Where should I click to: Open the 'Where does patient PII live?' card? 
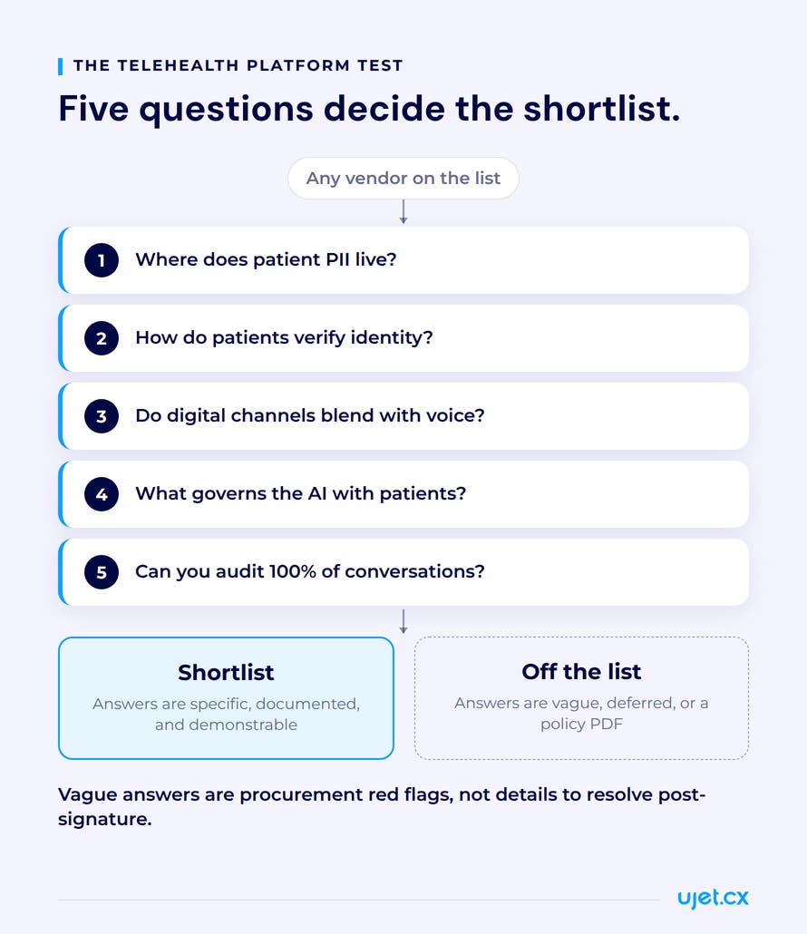point(403,260)
